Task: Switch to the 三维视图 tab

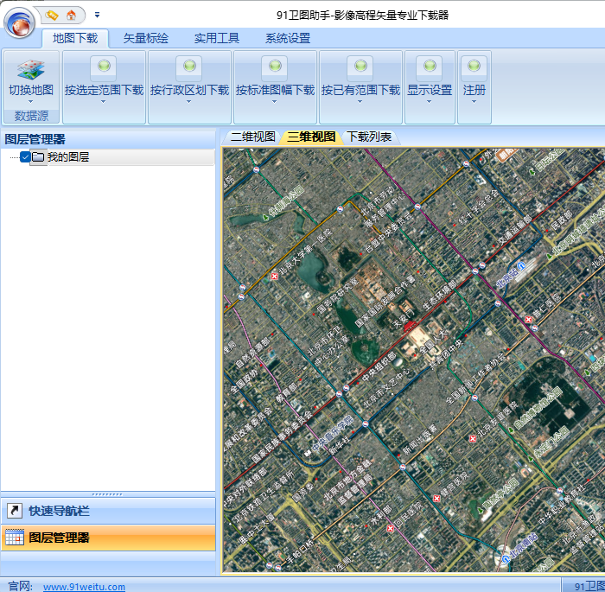Action: click(311, 137)
